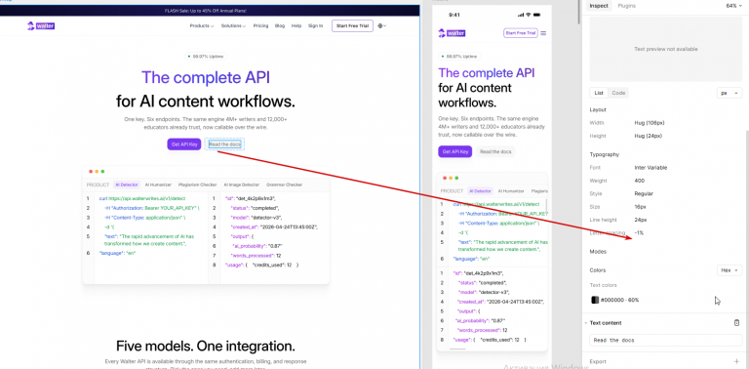Click the mobile Start Free Trial button
Image resolution: width=749 pixels, height=369 pixels.
(x=520, y=33)
